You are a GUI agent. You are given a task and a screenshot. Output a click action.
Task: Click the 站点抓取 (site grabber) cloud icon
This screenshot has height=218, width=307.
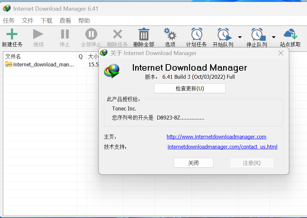[290, 34]
